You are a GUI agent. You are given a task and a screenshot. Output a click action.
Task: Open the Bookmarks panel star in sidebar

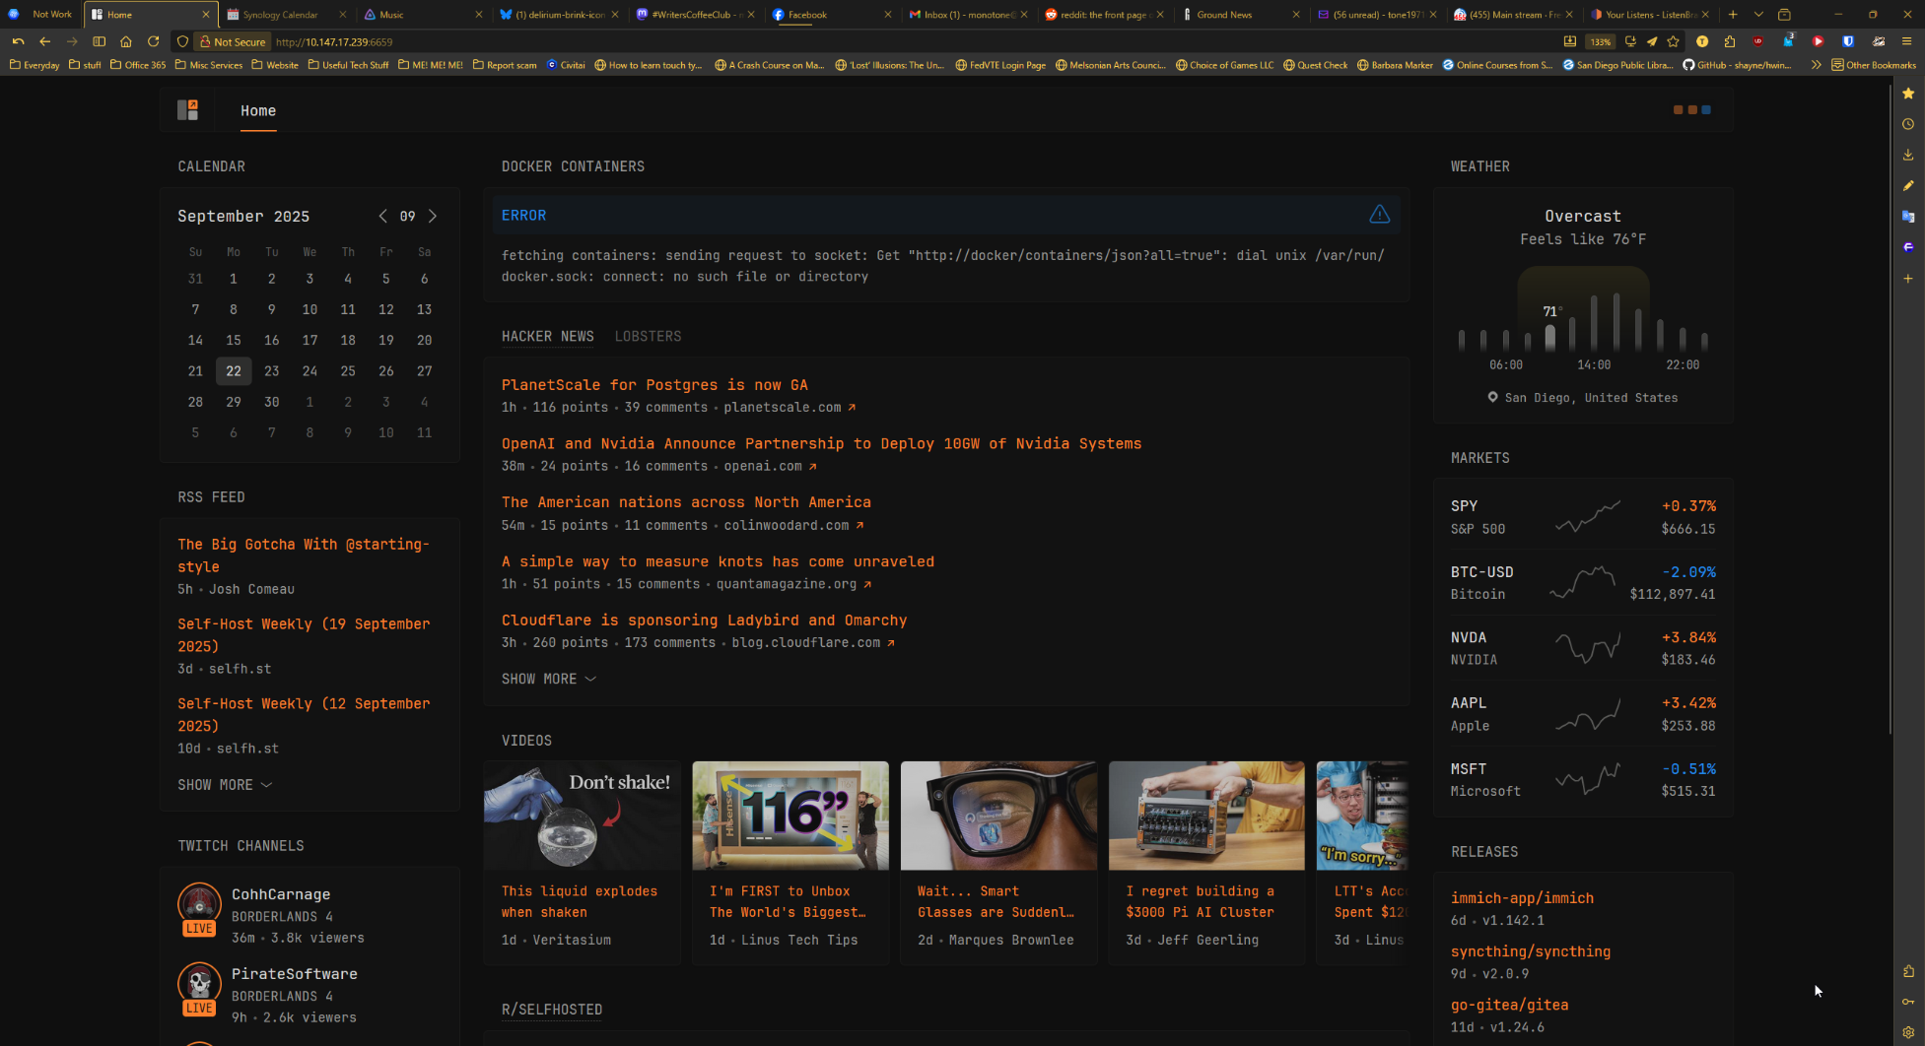pyautogui.click(x=1908, y=93)
